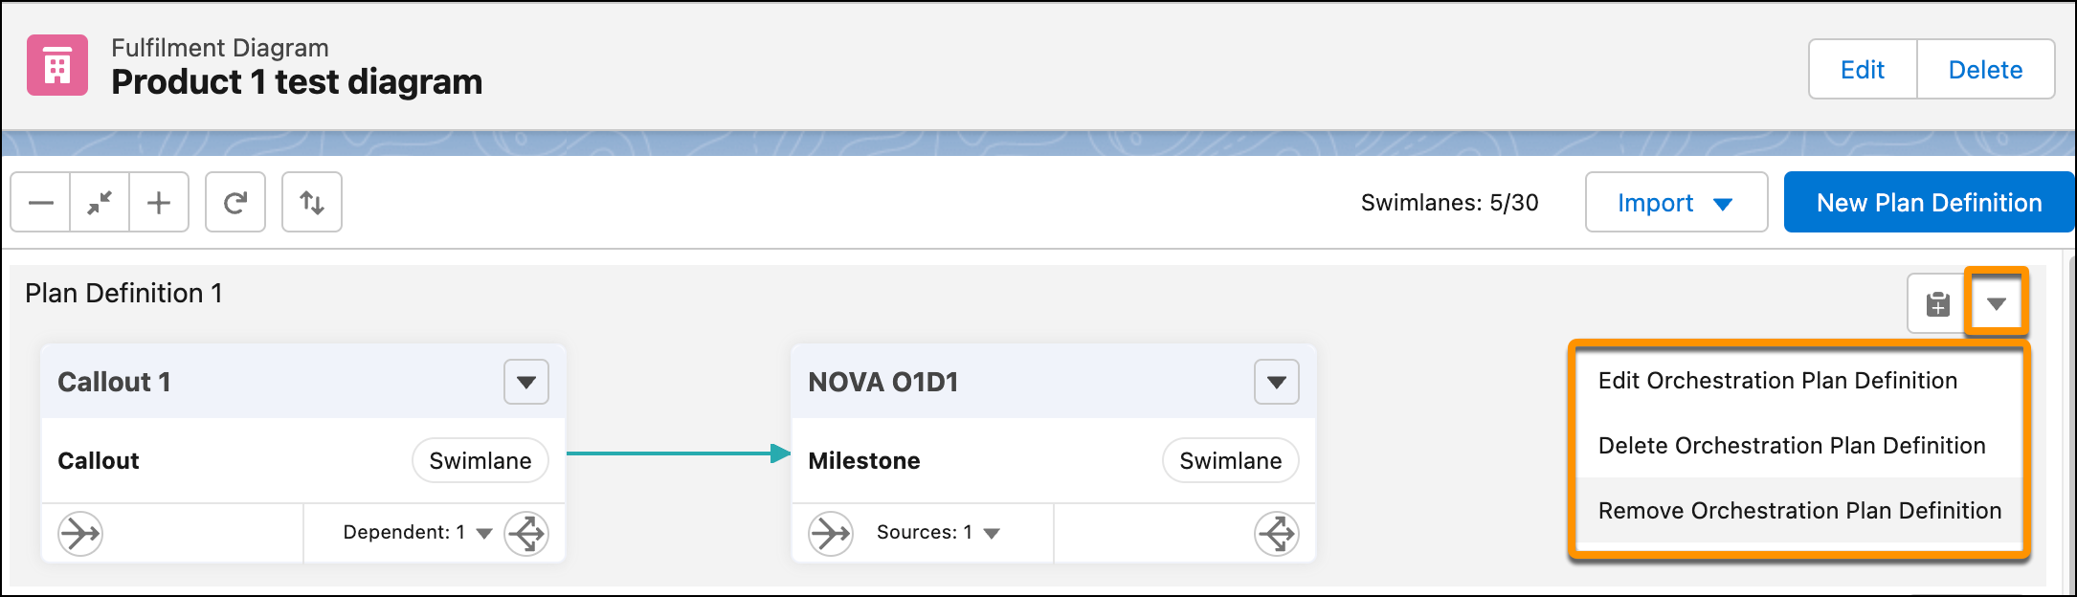Click the outgoing branch icon on NOVA O1D1
Image resolution: width=2077 pixels, height=597 pixels.
point(1277,533)
